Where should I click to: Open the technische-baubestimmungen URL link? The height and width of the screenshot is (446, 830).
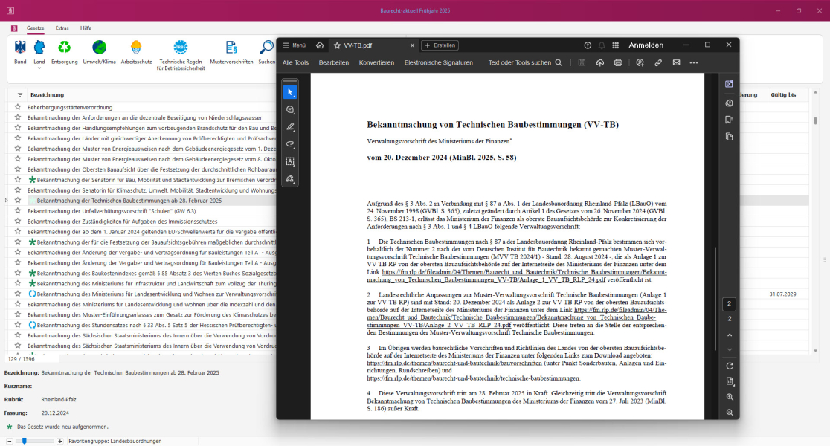coord(473,378)
